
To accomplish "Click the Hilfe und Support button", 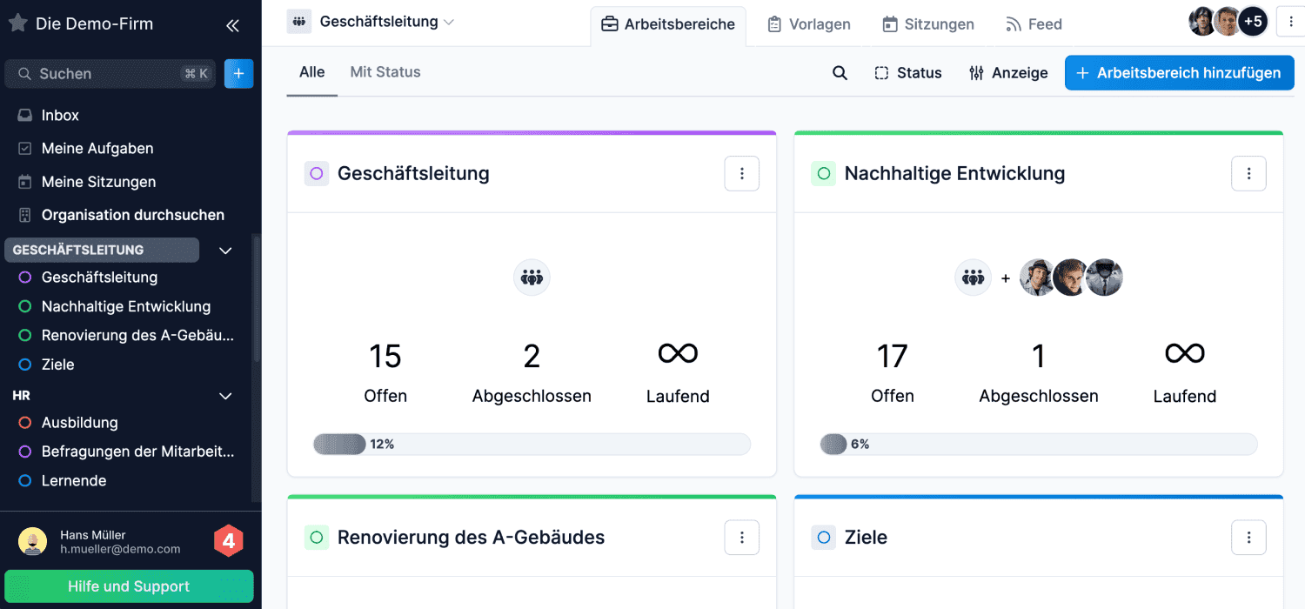I will tap(129, 586).
